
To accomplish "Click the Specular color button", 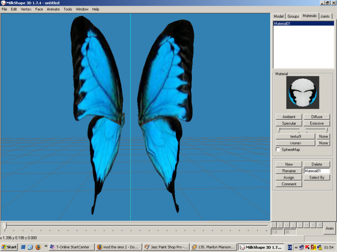I will pyautogui.click(x=289, y=123).
